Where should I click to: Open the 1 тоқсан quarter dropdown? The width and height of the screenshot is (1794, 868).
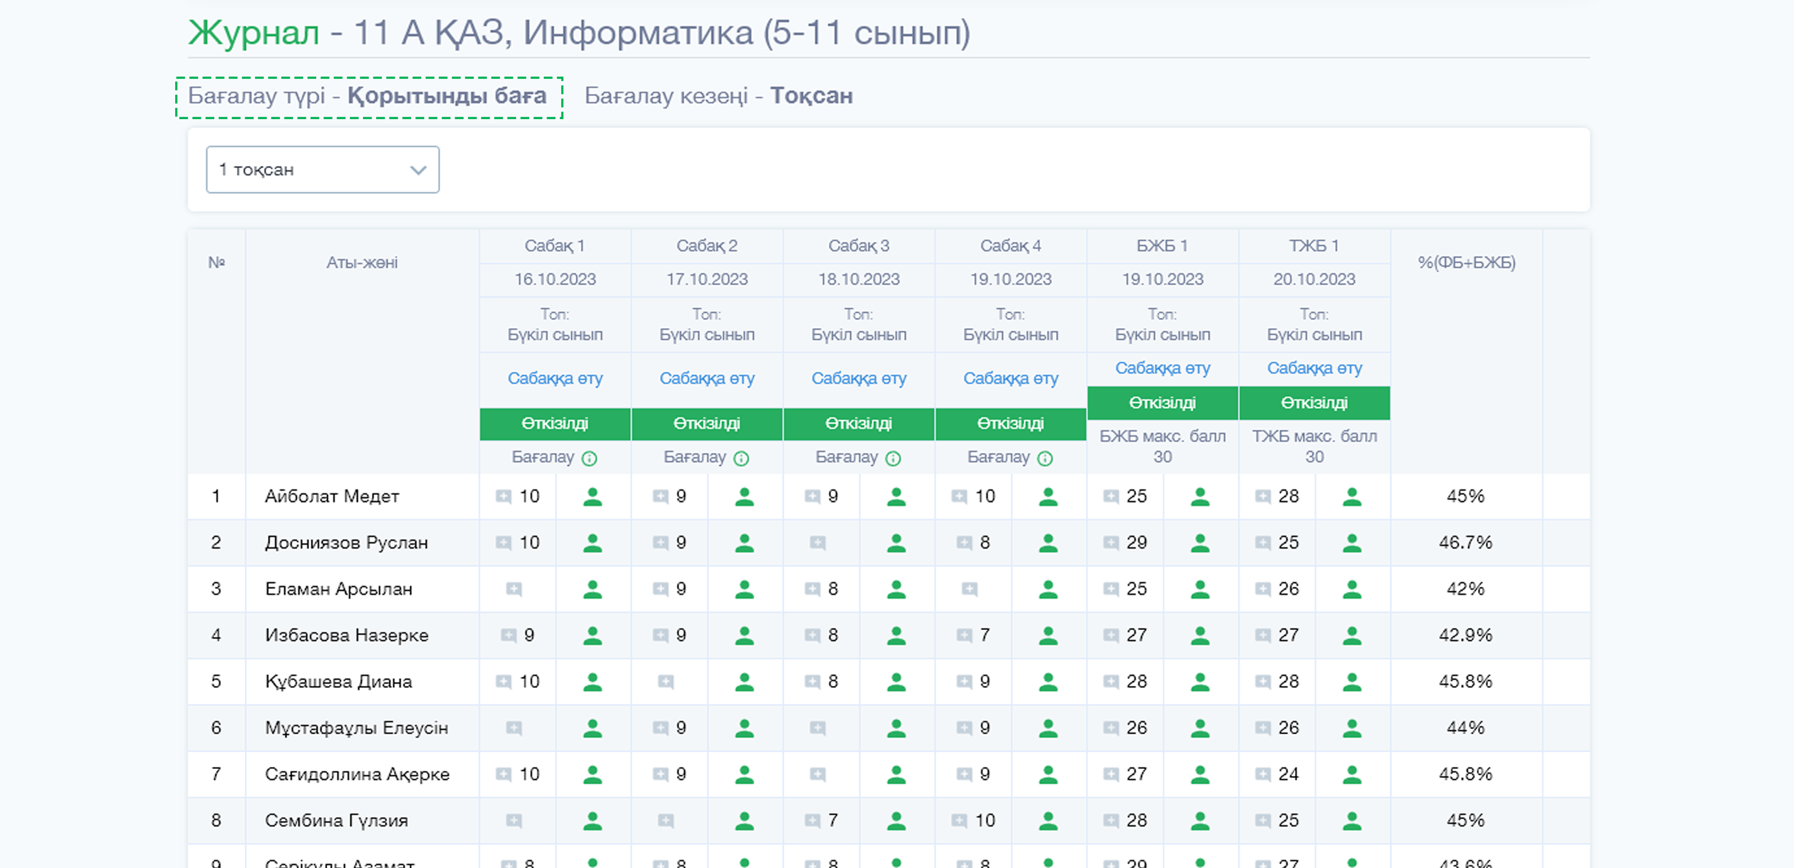click(x=322, y=169)
